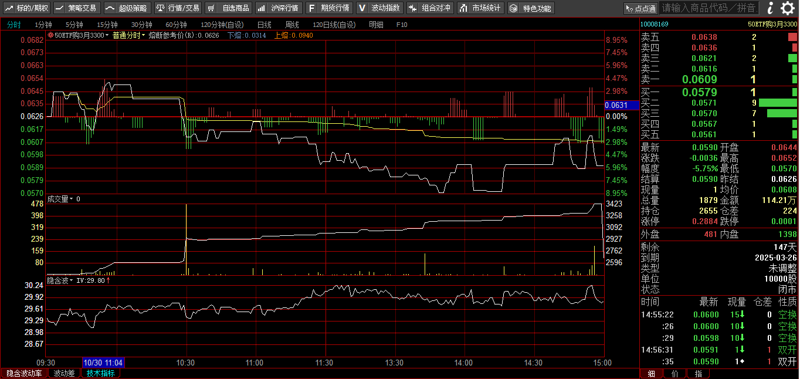
Task: Expand the 成交量 indicator dropdown
Action: pyautogui.click(x=72, y=199)
